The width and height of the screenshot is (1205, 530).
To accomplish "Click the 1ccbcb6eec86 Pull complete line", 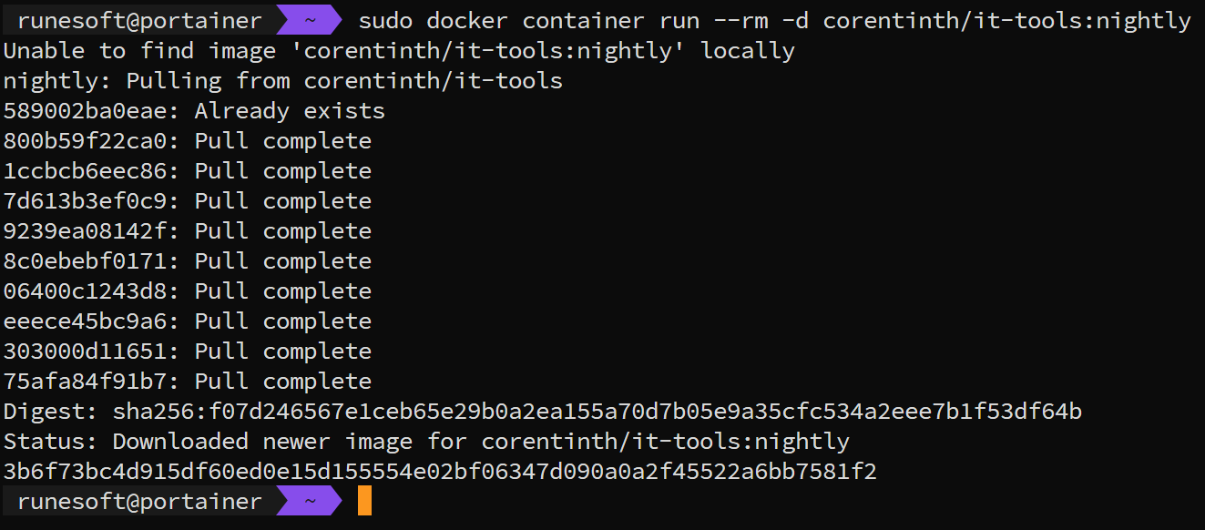I will [x=188, y=171].
